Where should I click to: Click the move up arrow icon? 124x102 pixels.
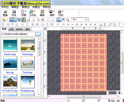pyautogui.click(x=90, y=24)
